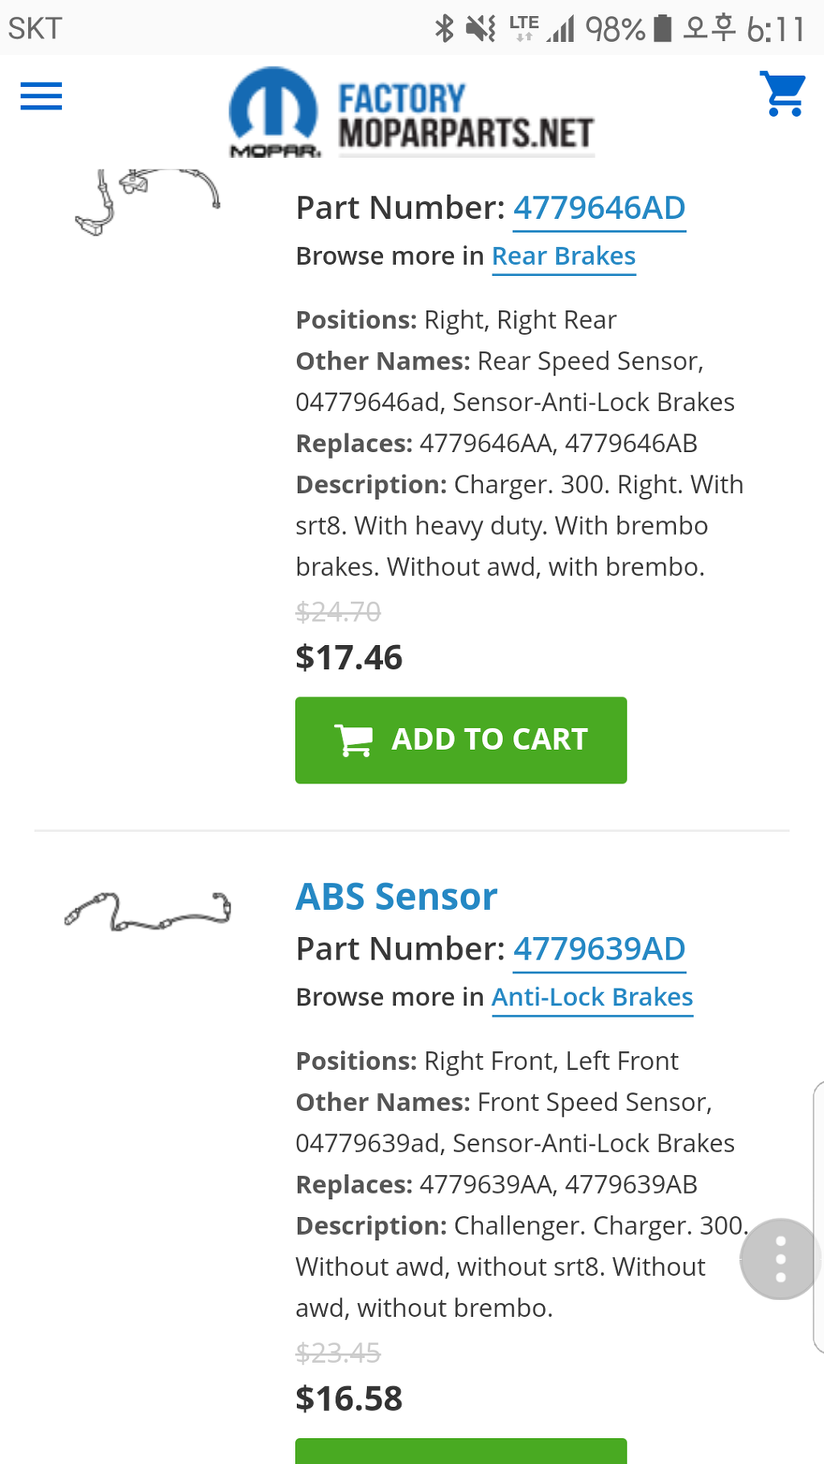Tap the $16.58 price text
The image size is (824, 1464).
coord(349,1399)
